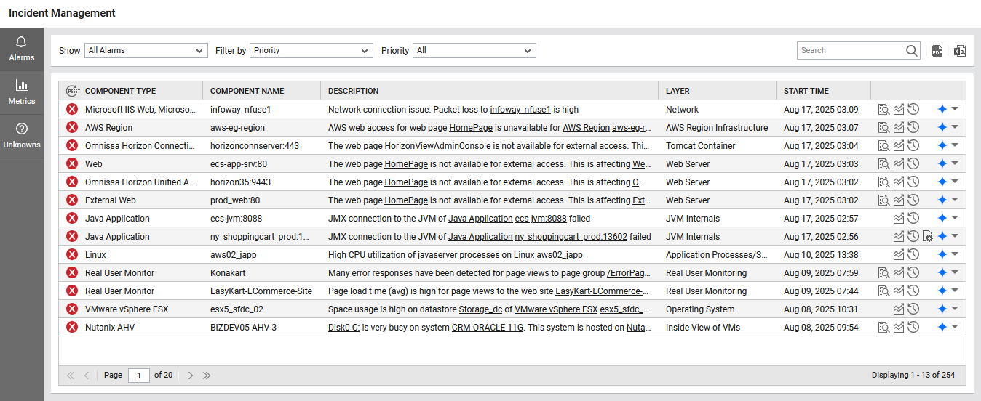This screenshot has height=401, width=981.
Task: Expand the dropdown arrow for infoway_nfuse1 row
Action: pos(955,109)
